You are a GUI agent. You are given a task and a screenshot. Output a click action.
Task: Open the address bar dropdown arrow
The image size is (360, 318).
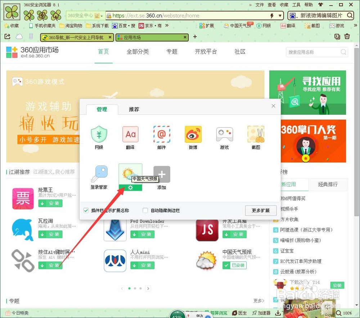[280, 15]
